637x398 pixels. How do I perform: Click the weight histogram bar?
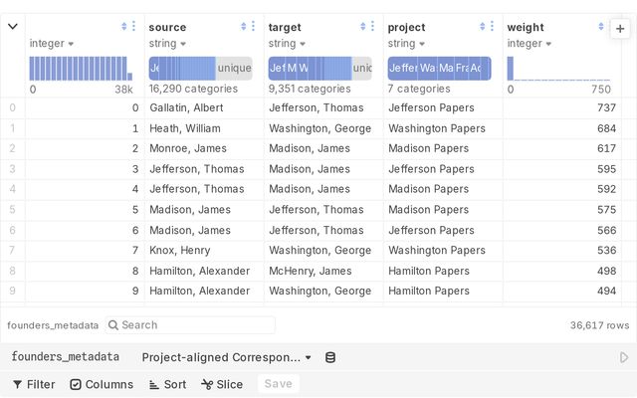(511, 69)
